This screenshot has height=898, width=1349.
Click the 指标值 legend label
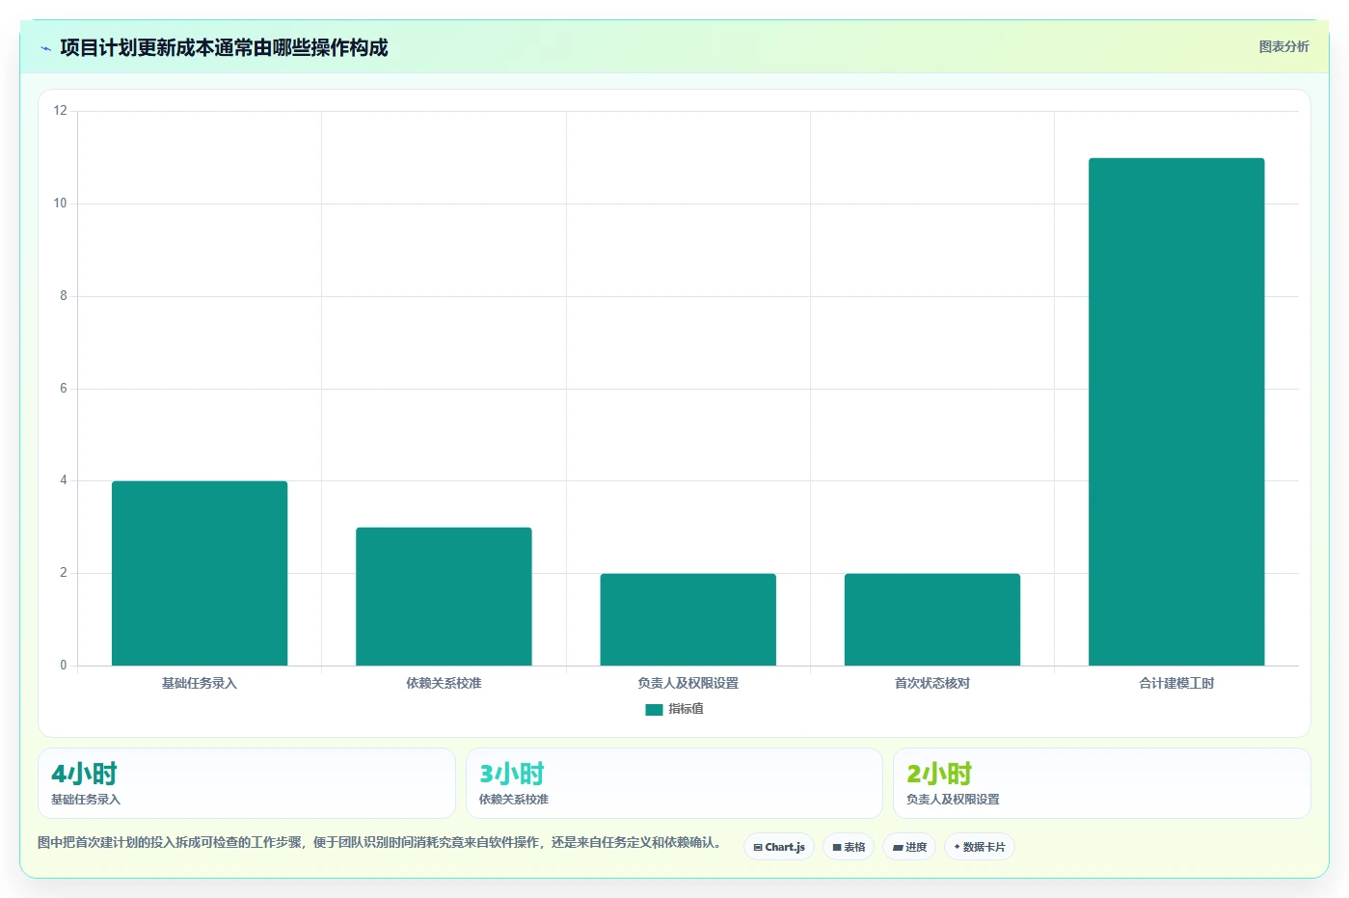point(686,709)
